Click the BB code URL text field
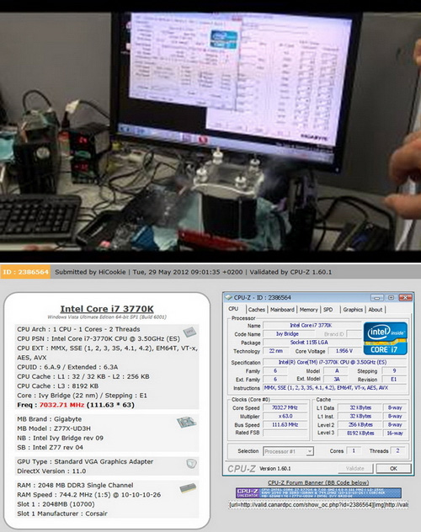Image resolution: width=421 pixels, height=532 pixels. [318, 505]
